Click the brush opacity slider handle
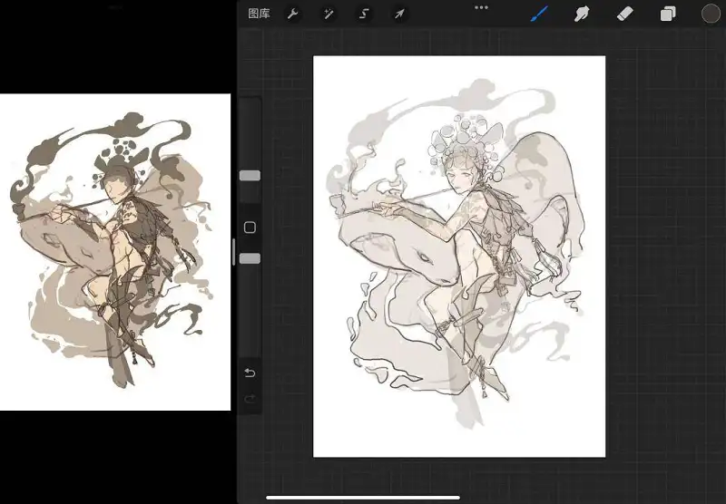Image resolution: width=726 pixels, height=504 pixels. 250,258
